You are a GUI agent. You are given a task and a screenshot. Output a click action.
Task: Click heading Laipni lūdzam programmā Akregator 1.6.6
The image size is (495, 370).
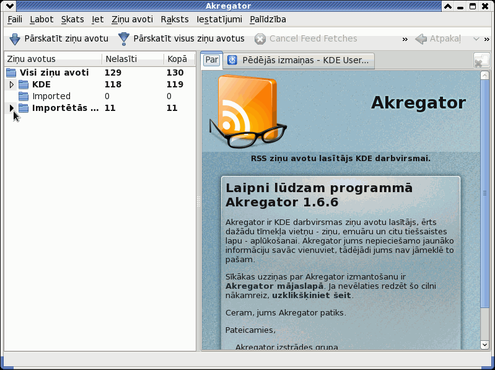click(x=319, y=195)
